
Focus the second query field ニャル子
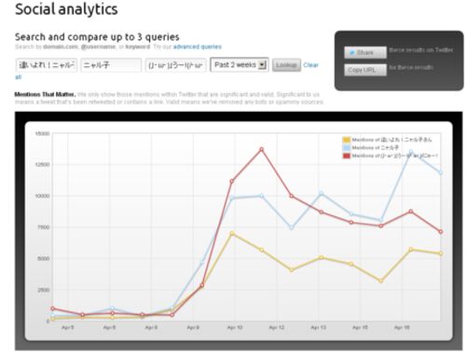pyautogui.click(x=111, y=65)
